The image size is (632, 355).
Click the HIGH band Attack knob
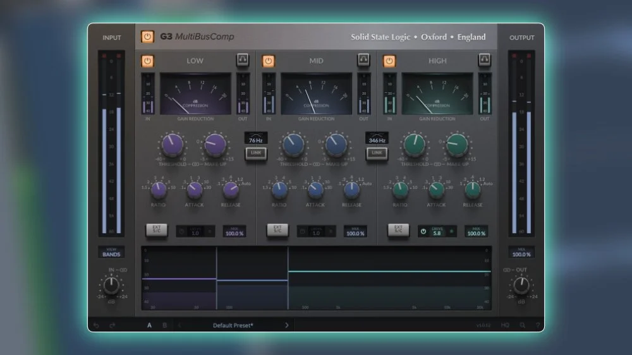click(437, 190)
